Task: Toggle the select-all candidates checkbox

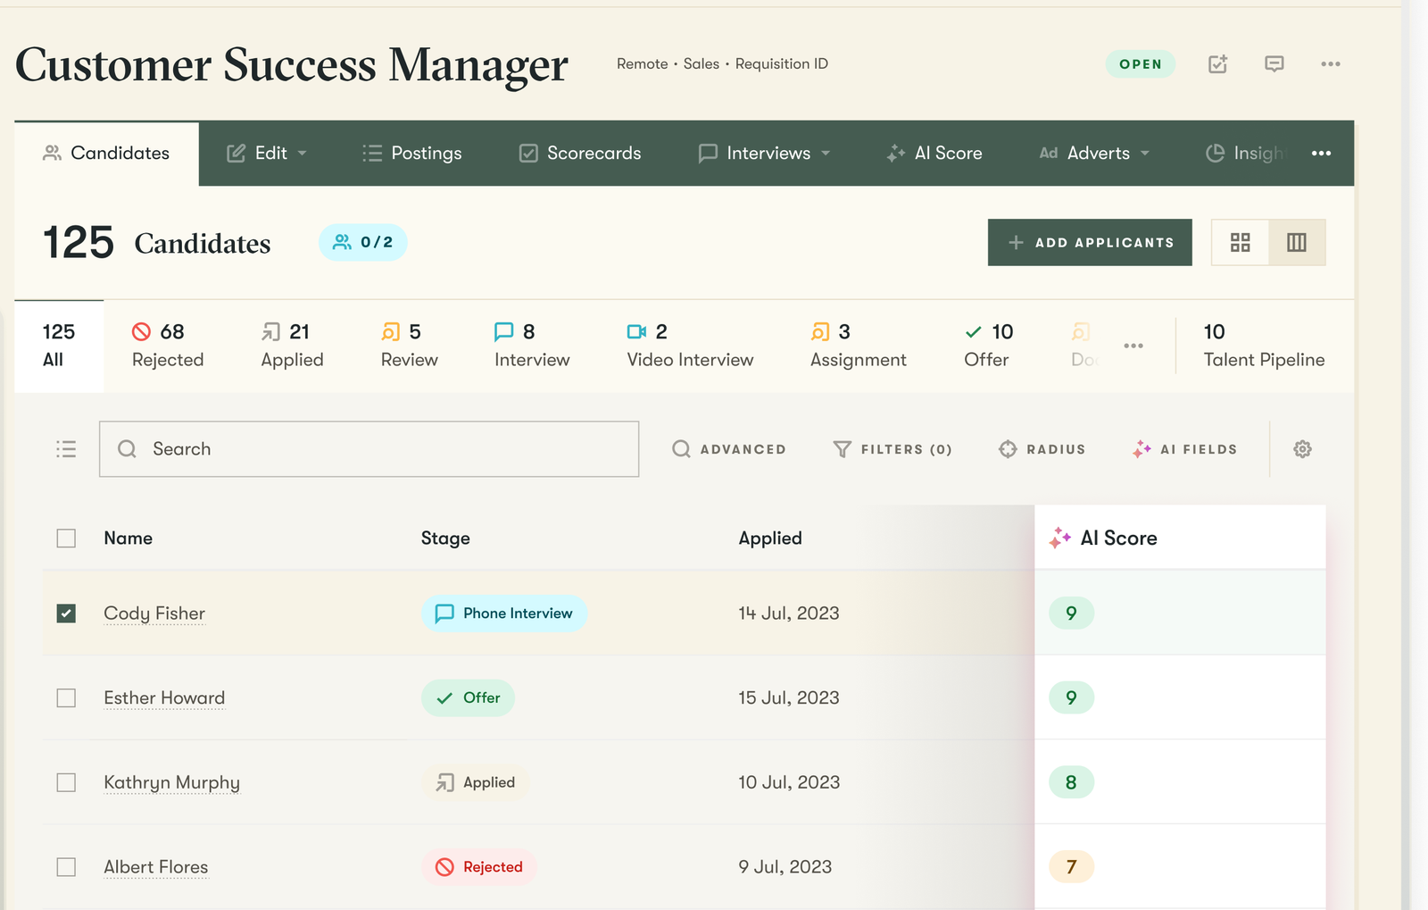Action: (x=66, y=538)
